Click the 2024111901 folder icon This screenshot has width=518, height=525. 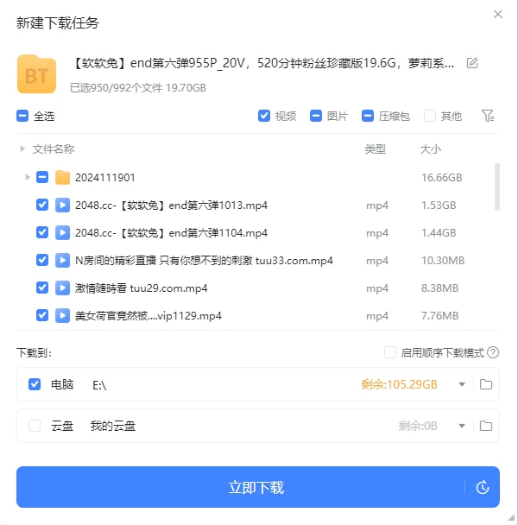(62, 178)
